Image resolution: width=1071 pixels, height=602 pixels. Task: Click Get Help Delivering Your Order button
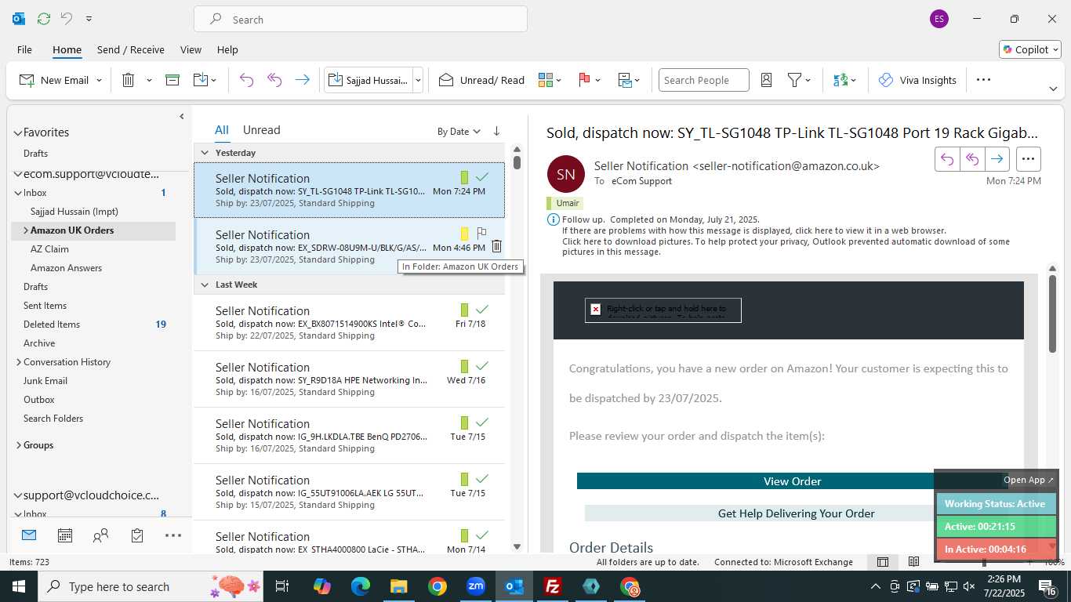796,513
